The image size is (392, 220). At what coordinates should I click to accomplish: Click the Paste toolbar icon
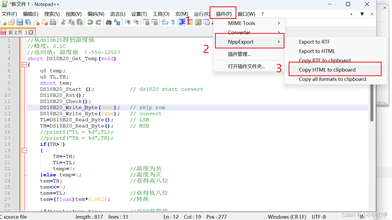(80, 22)
